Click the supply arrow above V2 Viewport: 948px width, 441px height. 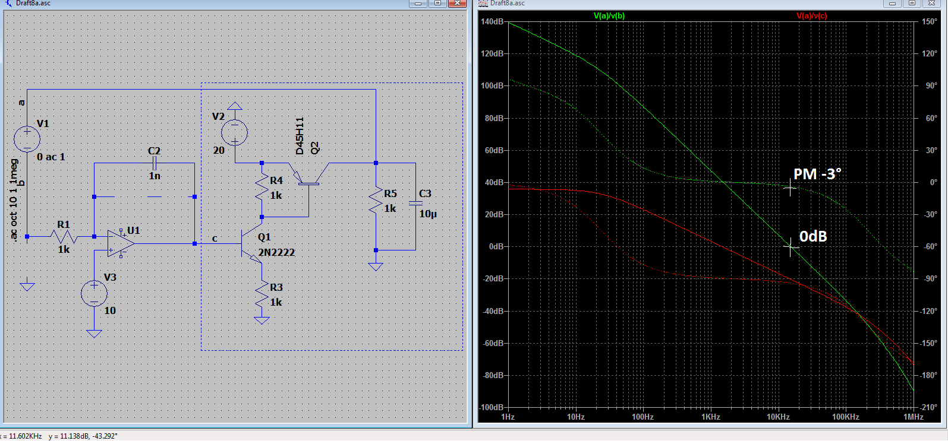[235, 106]
